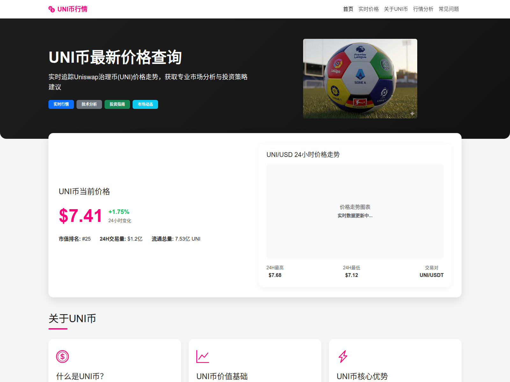Open 常见问题 from the navigation bar

click(x=449, y=9)
